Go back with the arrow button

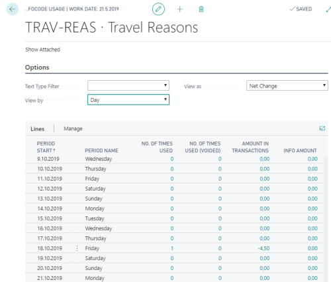coord(13,9)
